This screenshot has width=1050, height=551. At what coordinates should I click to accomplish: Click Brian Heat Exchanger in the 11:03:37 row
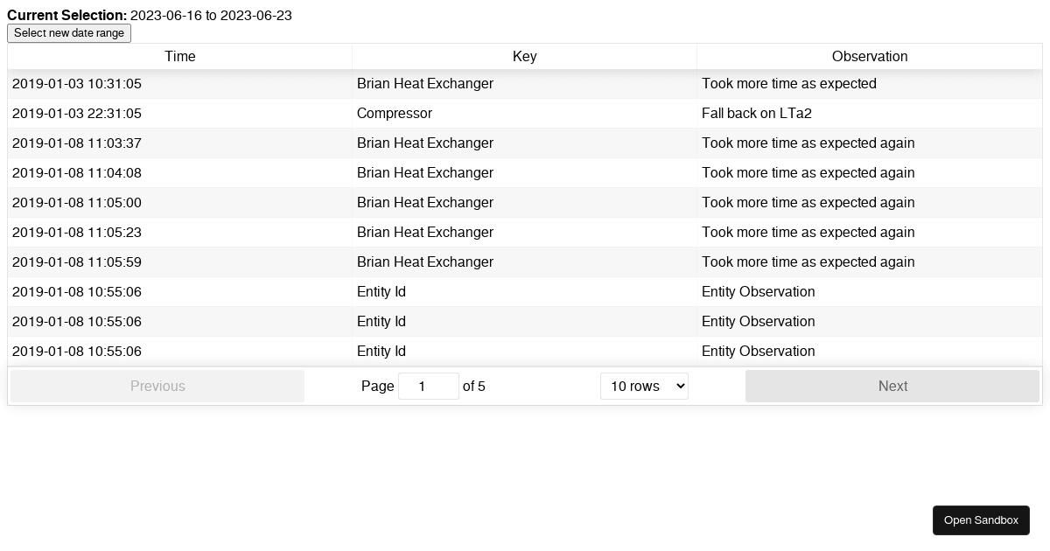[525, 143]
